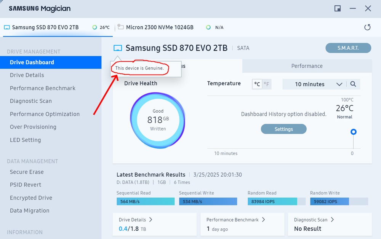381x239 pixels.
Task: Expand Diagnostic Scan card chevron
Action: (x=332, y=220)
